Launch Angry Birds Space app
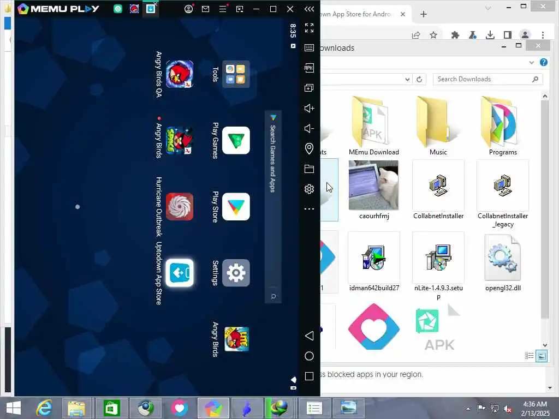 coord(180,140)
